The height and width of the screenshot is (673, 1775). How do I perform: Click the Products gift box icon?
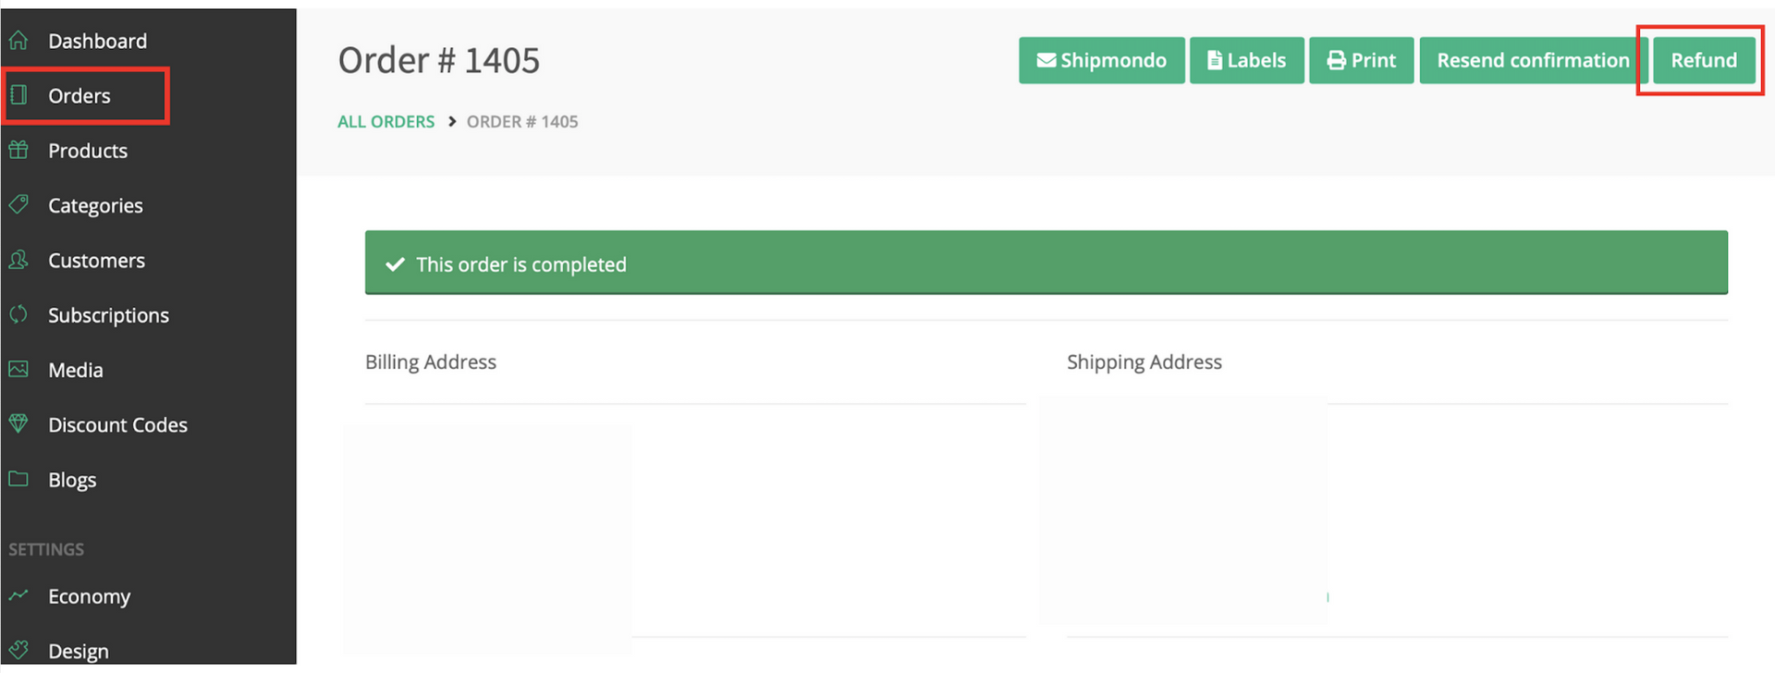click(x=18, y=150)
